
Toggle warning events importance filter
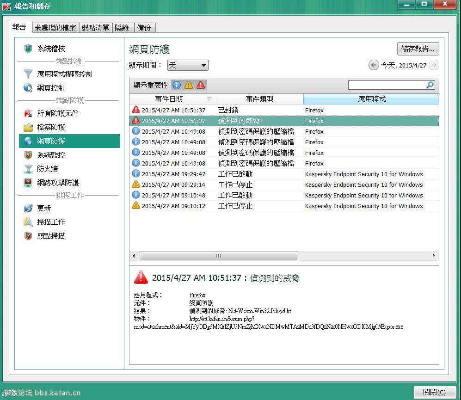click(189, 85)
